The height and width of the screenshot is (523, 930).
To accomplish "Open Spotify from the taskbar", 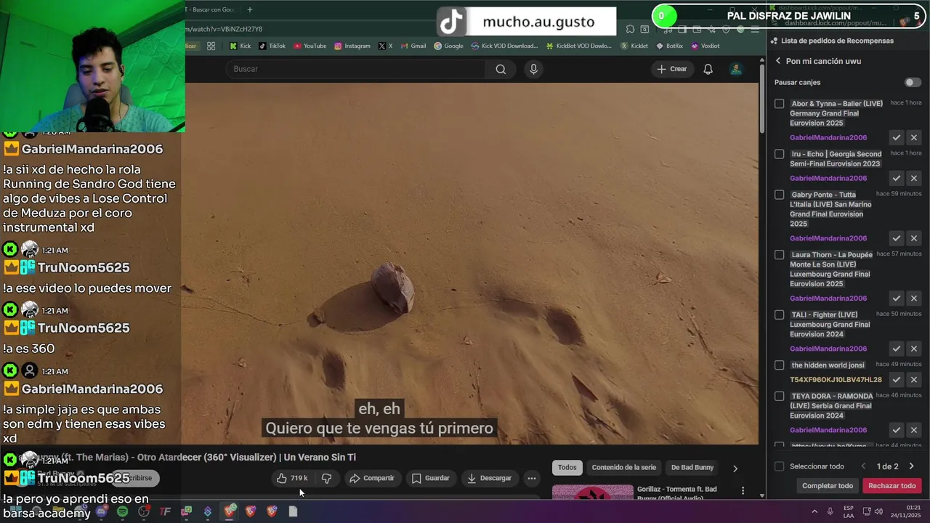I will (x=122, y=511).
